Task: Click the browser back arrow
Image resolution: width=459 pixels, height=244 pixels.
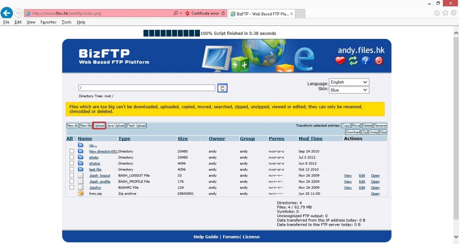Action: coord(6,13)
